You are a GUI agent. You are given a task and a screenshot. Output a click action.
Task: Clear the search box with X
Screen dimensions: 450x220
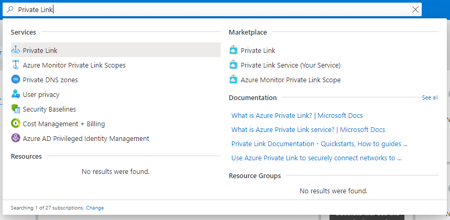pos(415,9)
